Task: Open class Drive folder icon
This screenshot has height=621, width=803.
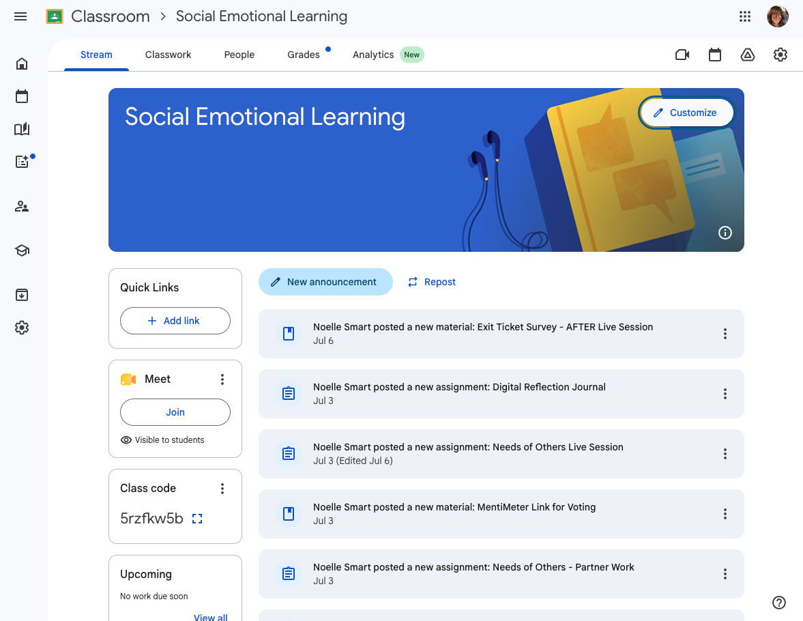Action: pos(748,55)
